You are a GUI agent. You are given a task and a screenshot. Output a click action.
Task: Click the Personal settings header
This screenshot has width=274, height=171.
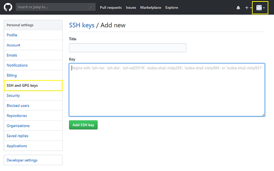(x=33, y=25)
